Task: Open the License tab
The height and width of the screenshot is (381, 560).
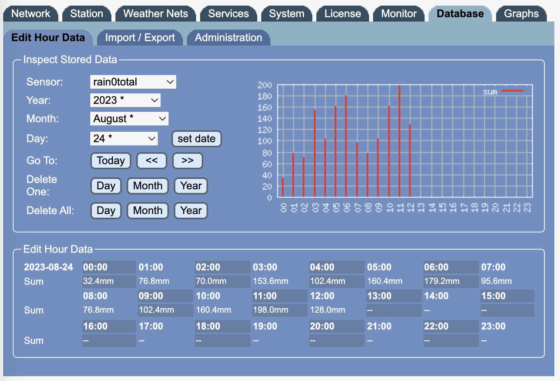Action: point(342,14)
